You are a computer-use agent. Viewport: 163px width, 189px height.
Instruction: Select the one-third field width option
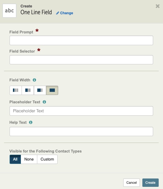click(x=16, y=90)
